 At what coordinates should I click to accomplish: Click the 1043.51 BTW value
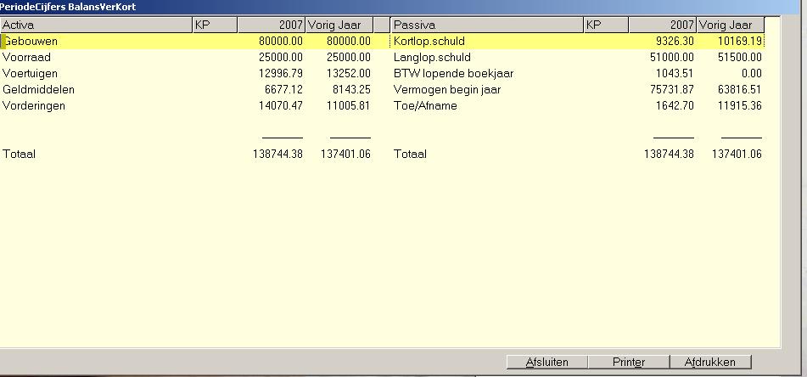(x=675, y=73)
